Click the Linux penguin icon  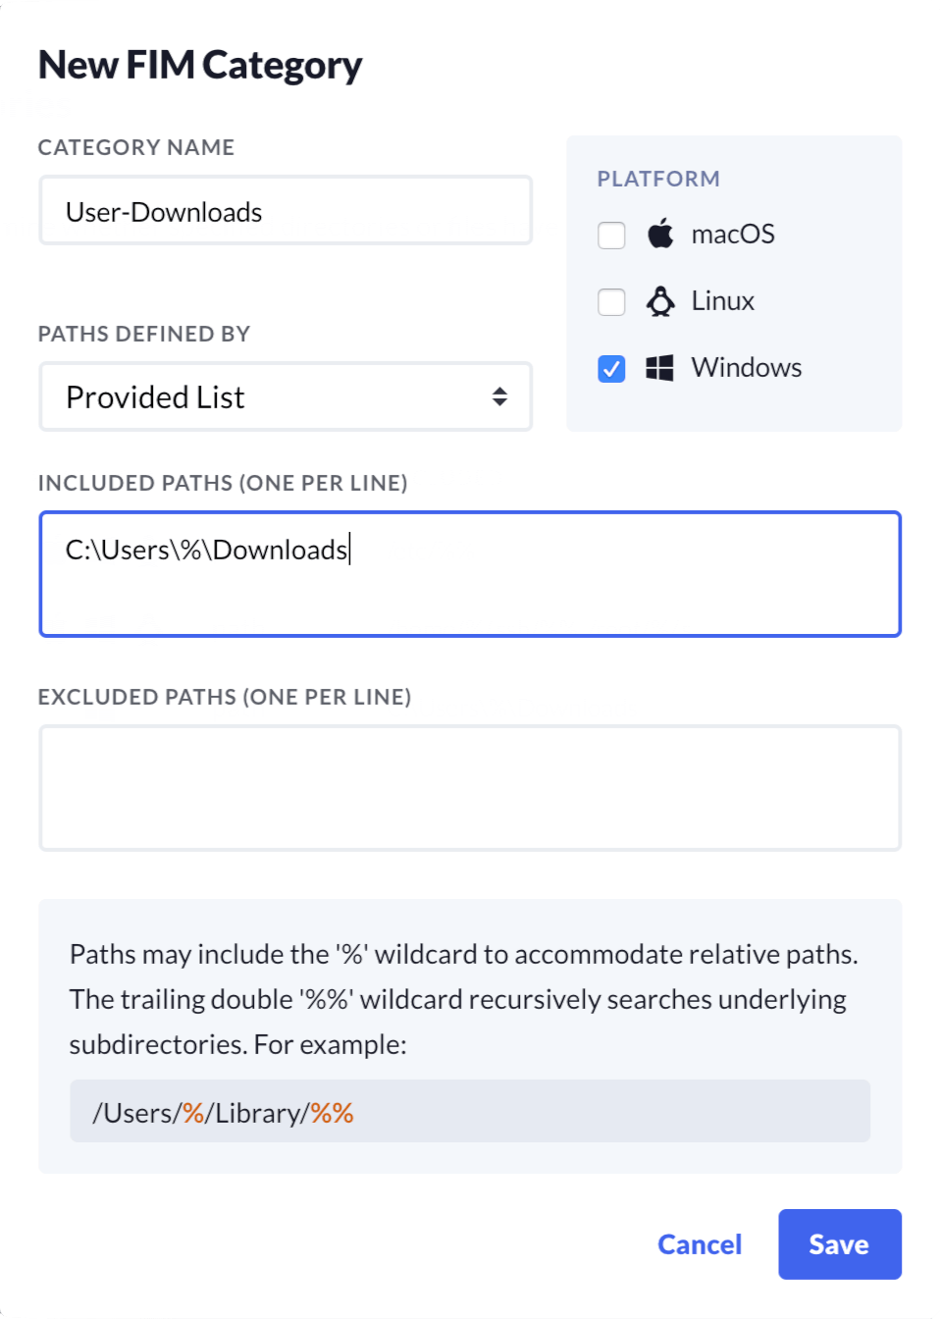660,301
